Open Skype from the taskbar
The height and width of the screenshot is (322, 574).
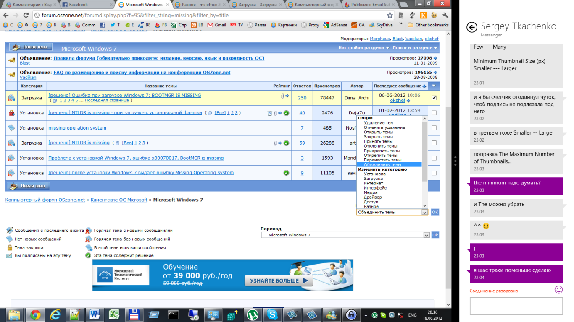pos(272,314)
